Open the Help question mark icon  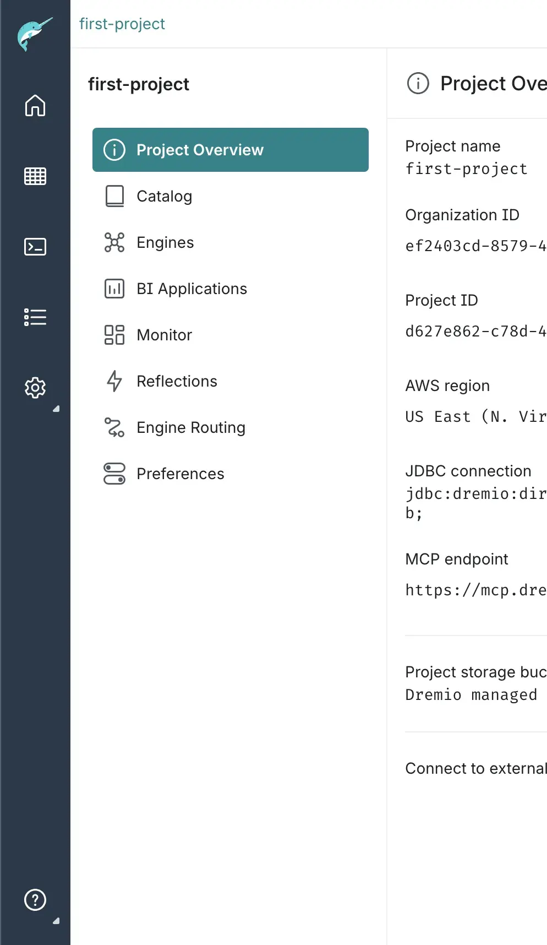pyautogui.click(x=35, y=900)
